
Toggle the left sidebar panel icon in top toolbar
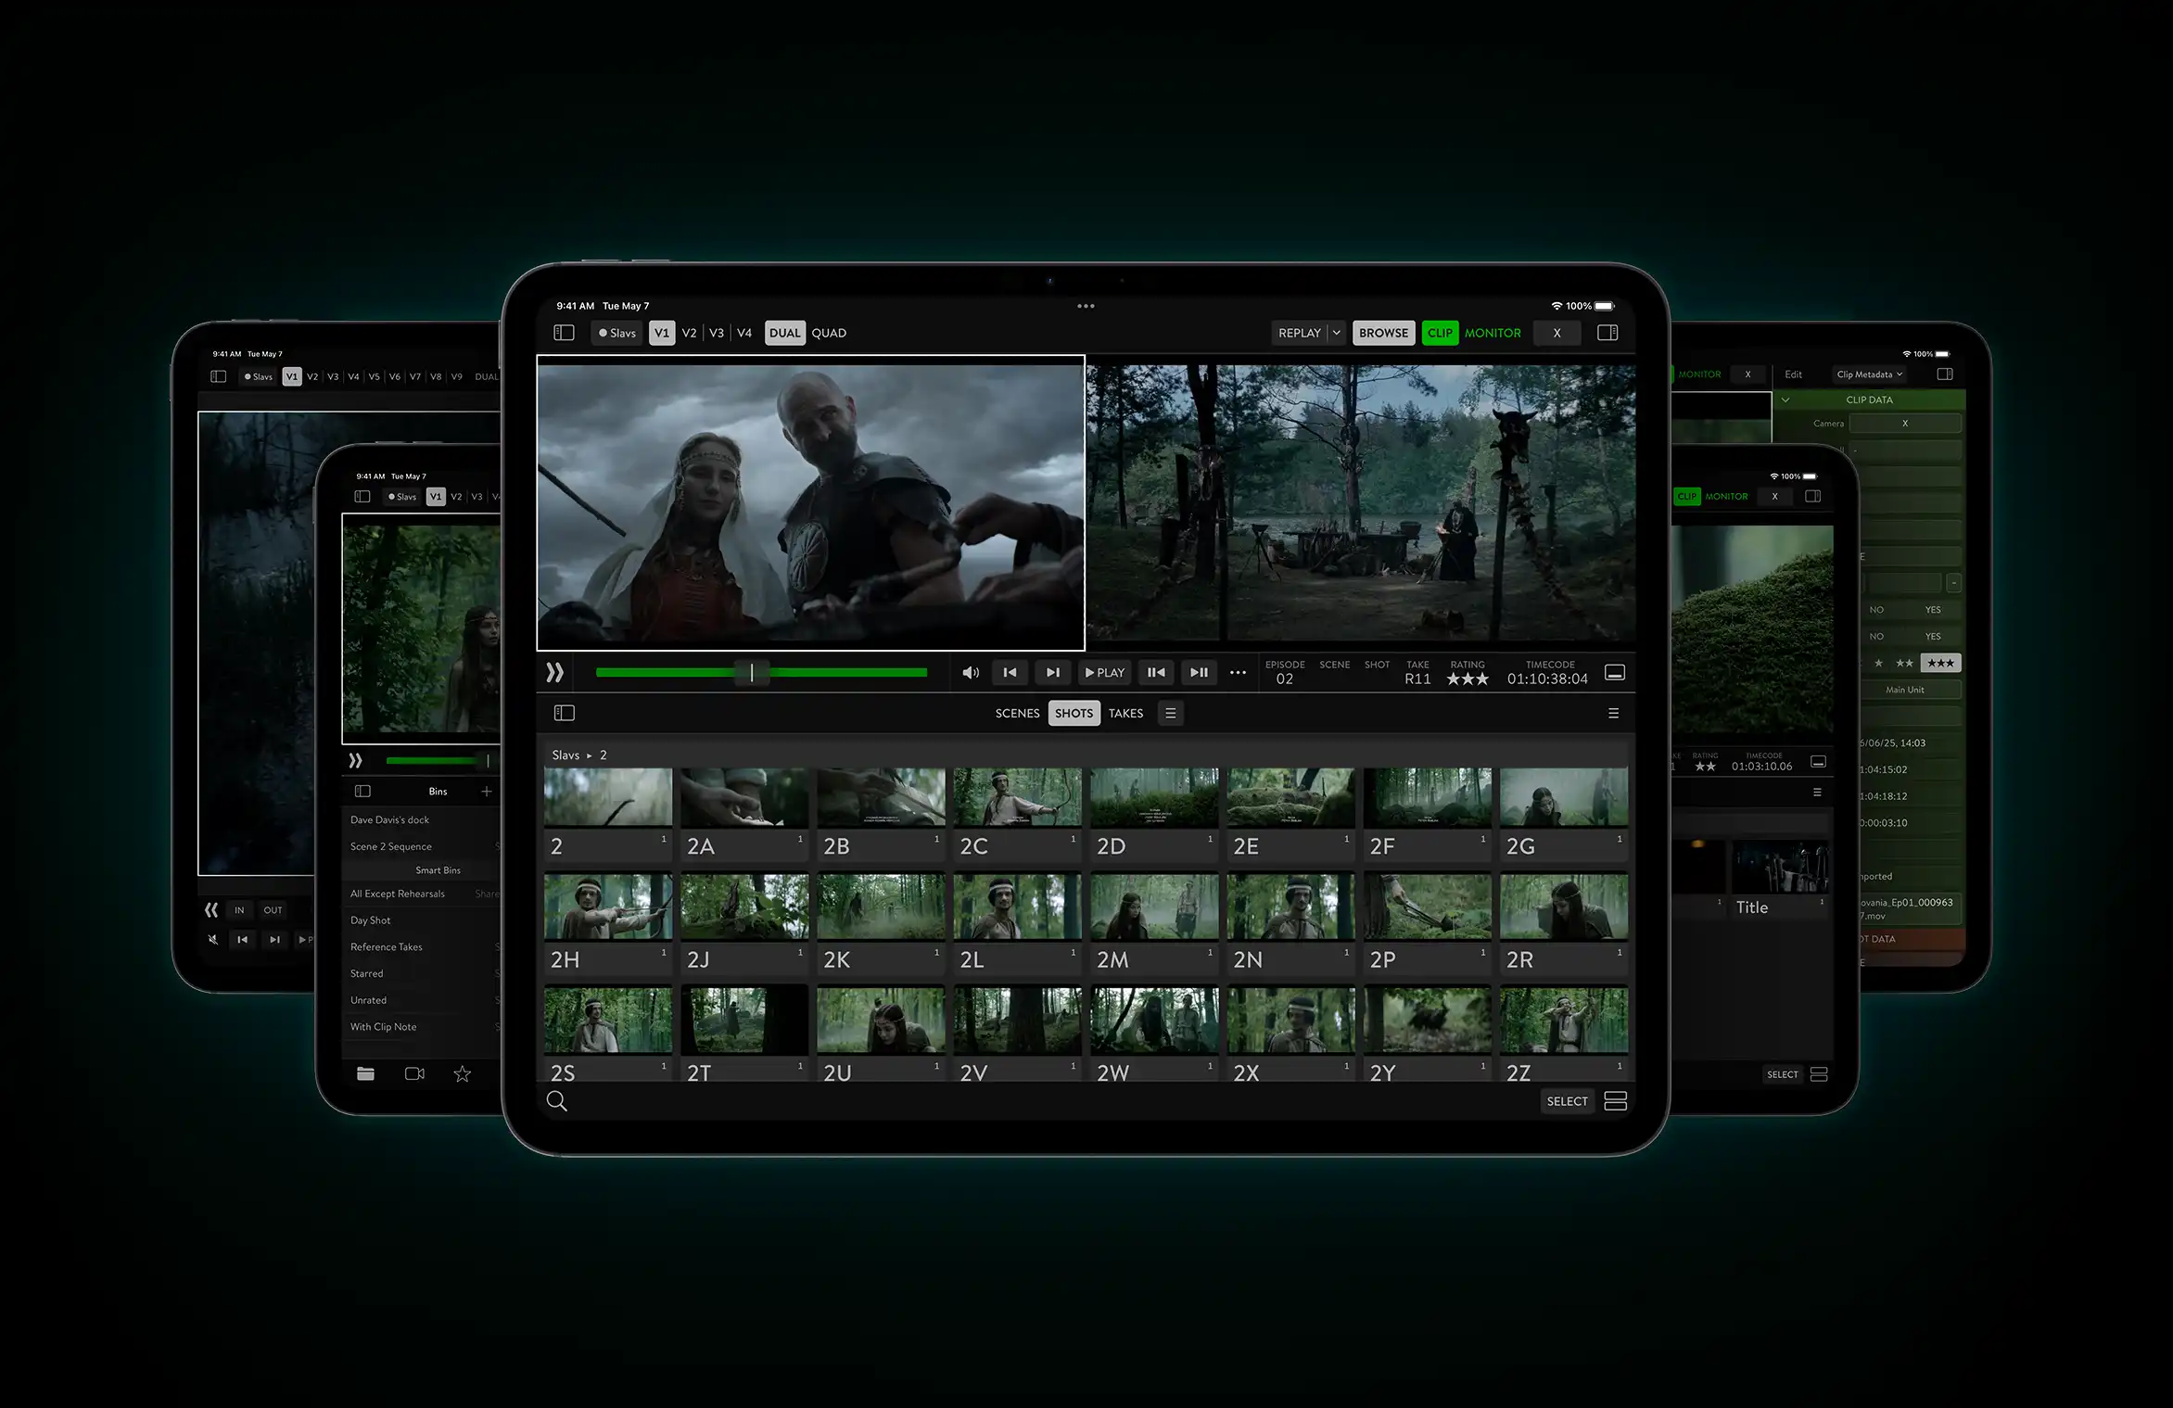click(x=564, y=333)
